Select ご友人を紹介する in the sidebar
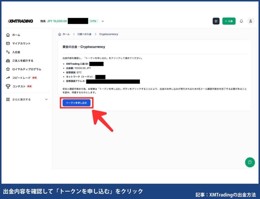Screen dimensions: 260x199 tap(23, 61)
